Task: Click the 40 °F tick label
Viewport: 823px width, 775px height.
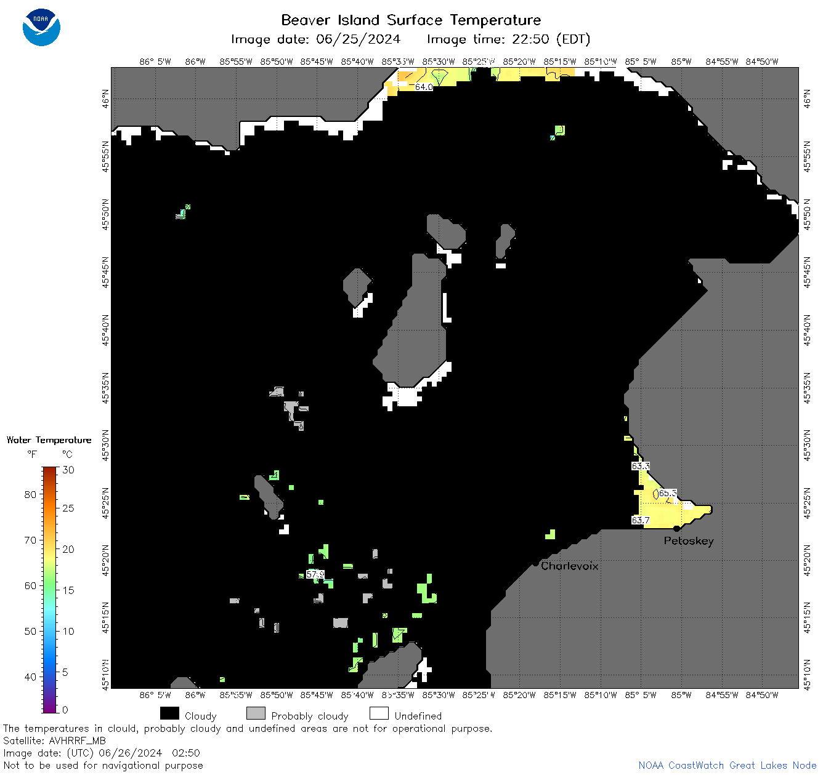Action: tap(30, 677)
